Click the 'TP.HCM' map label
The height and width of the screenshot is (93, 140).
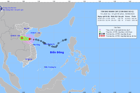29,59
